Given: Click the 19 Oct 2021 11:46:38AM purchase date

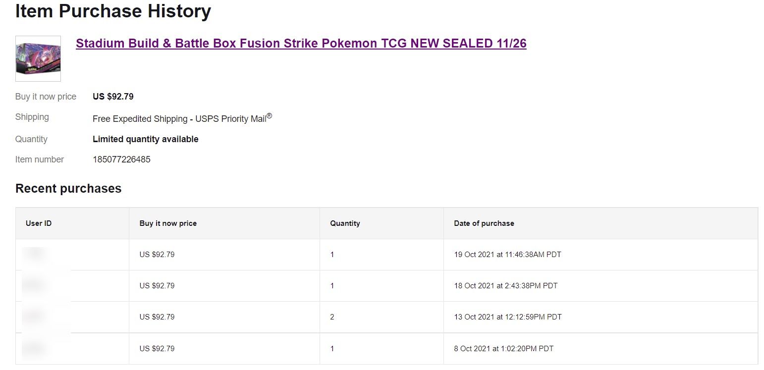Looking at the screenshot, I should pyautogui.click(x=507, y=255).
